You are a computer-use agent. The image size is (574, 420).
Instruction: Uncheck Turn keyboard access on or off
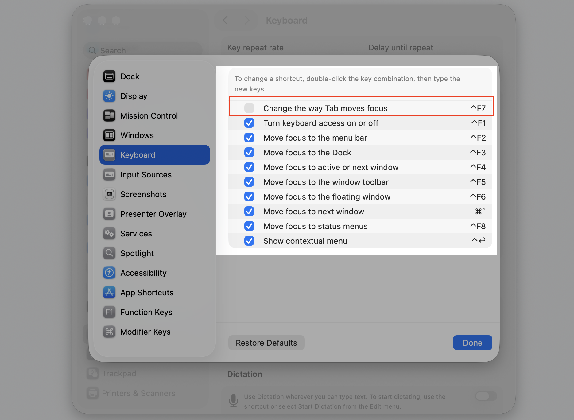coord(249,123)
